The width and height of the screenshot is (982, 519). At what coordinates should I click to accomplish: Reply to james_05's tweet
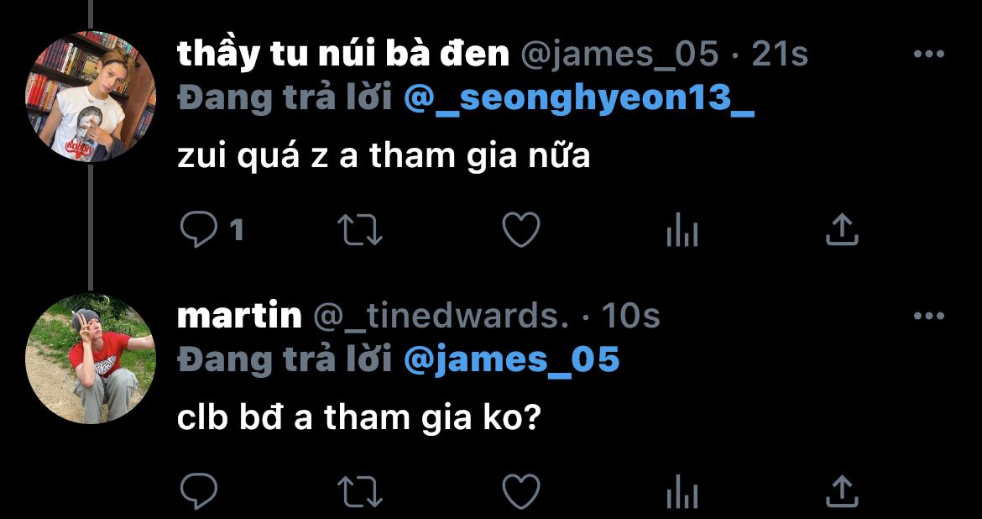199,230
